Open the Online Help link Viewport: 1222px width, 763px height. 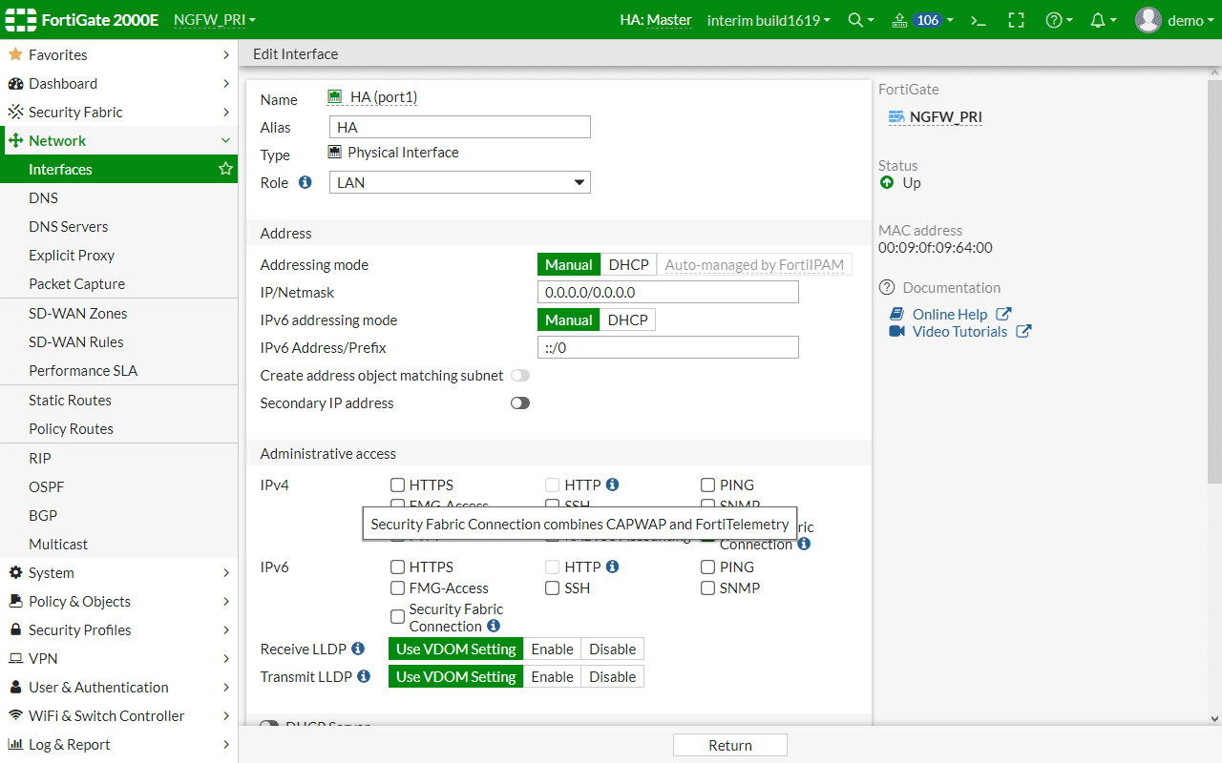[949, 314]
